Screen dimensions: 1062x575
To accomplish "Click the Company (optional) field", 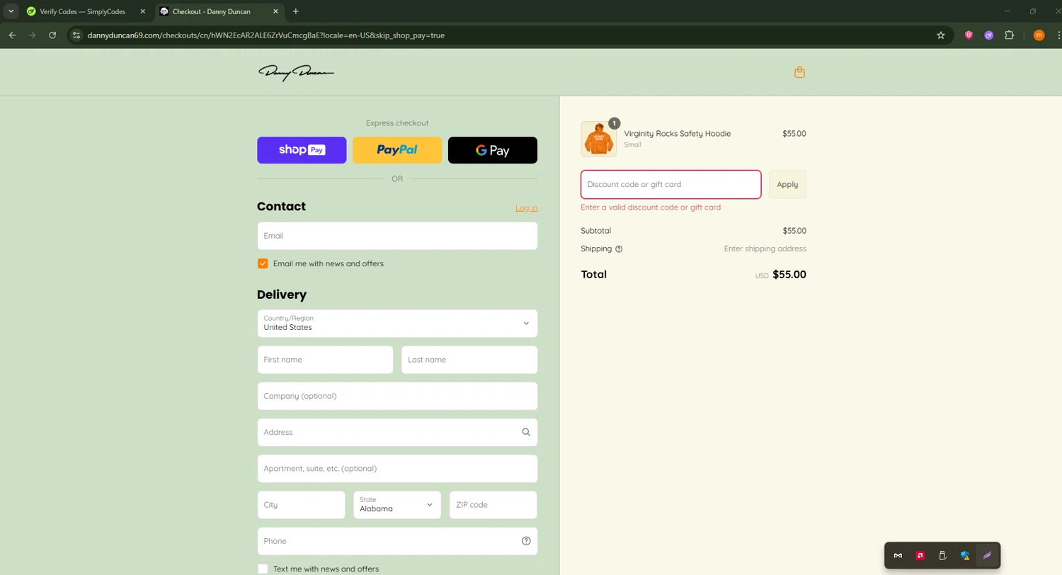I will click(397, 396).
